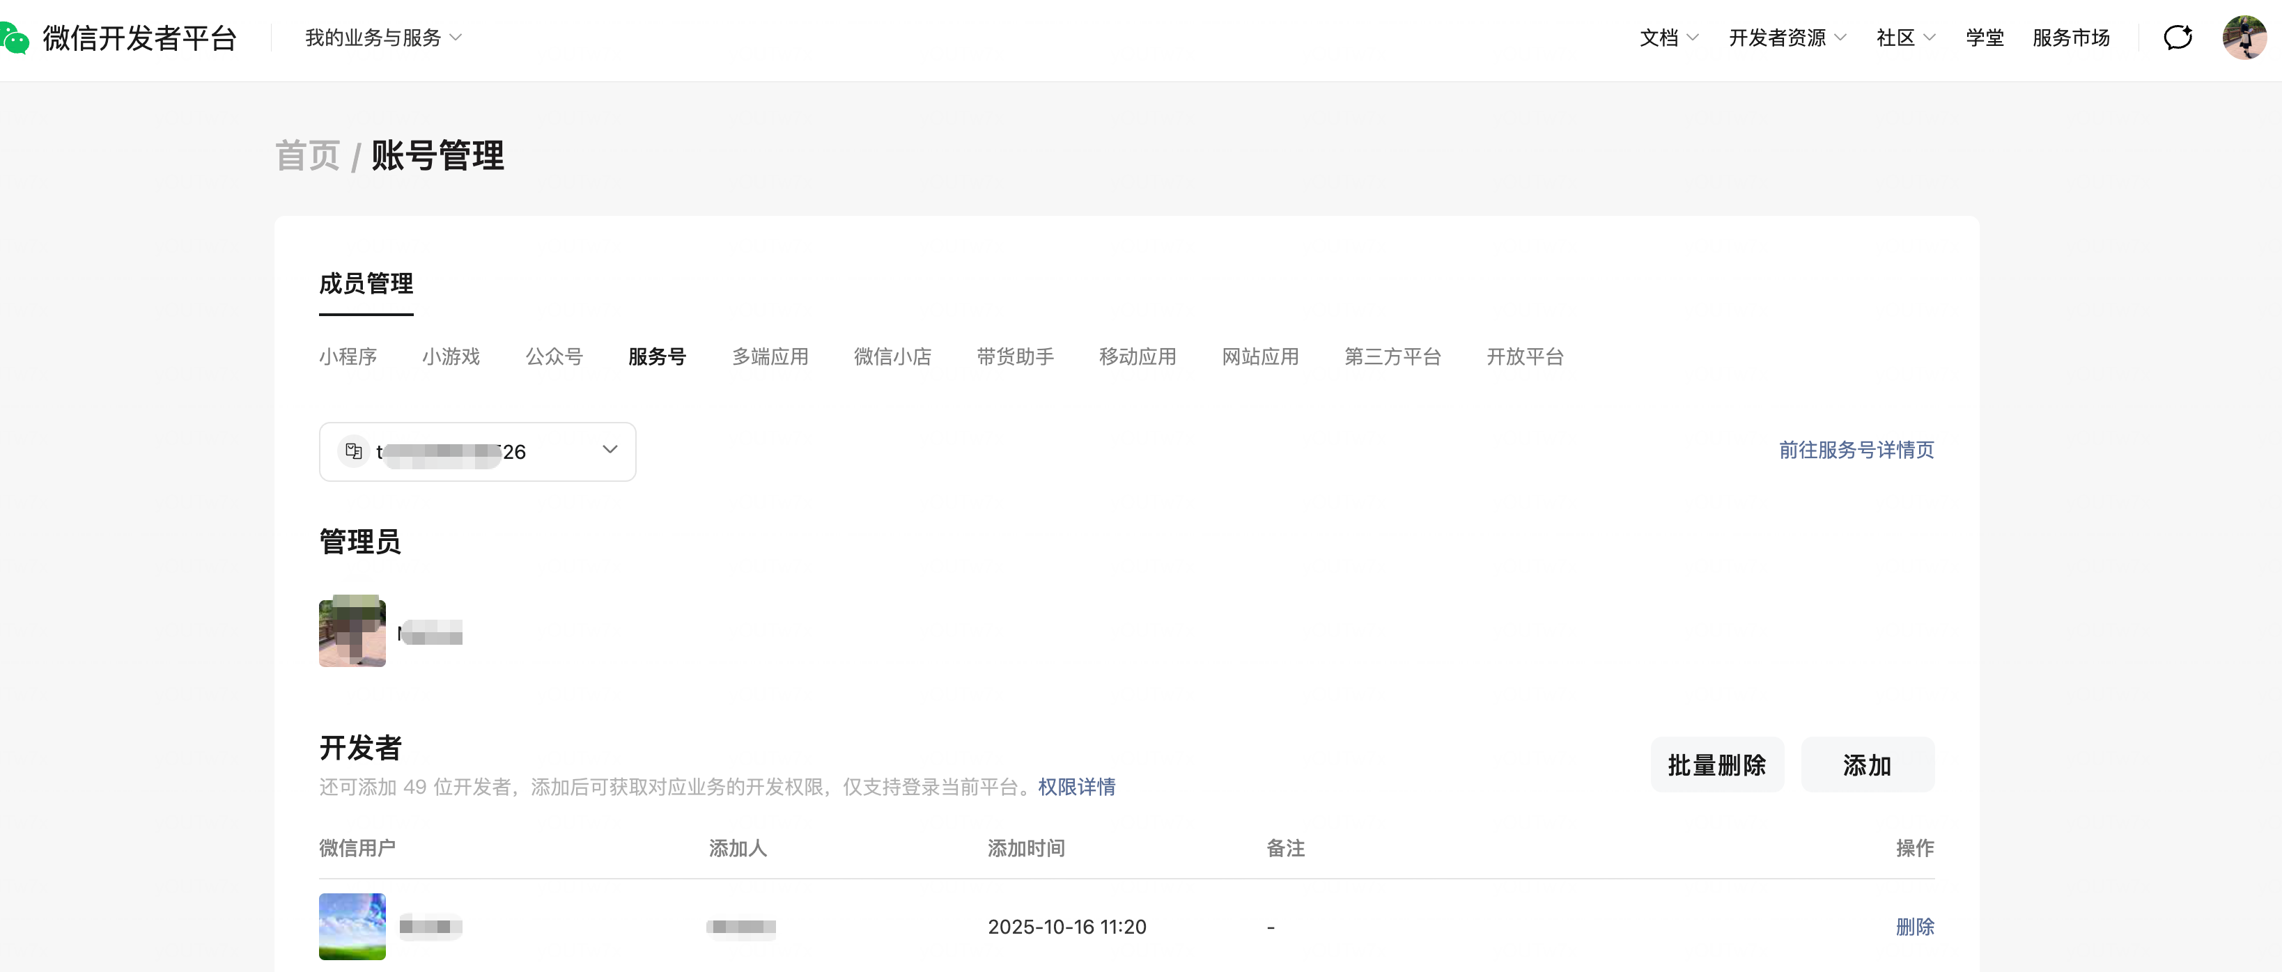Go to 服务市场 in the top navigation
Screen dimensions: 2282x972
tap(2070, 38)
